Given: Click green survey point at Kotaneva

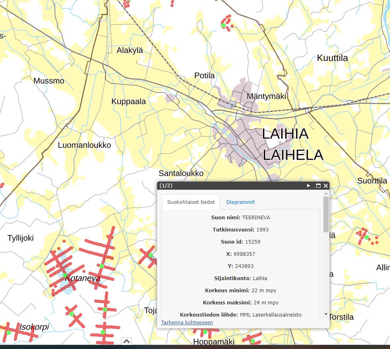Looking at the screenshot, I should pyautogui.click(x=65, y=276).
